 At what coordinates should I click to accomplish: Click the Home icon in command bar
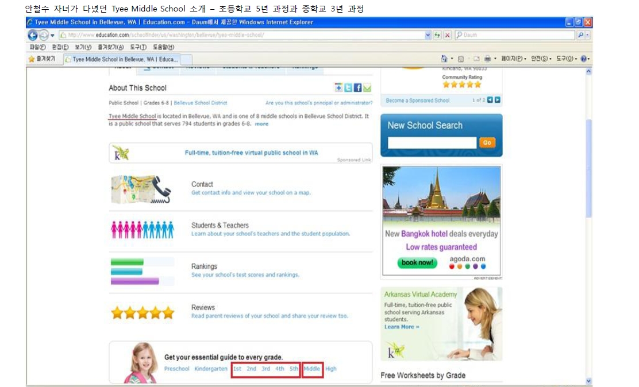(444, 59)
